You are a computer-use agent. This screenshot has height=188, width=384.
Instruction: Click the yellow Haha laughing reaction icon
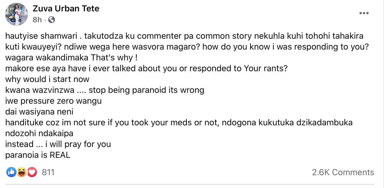tap(22, 172)
